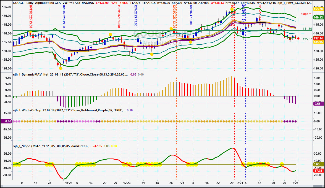Click the red 'Slope =-' annotation
325x188 pixels.
pos(306,14)
